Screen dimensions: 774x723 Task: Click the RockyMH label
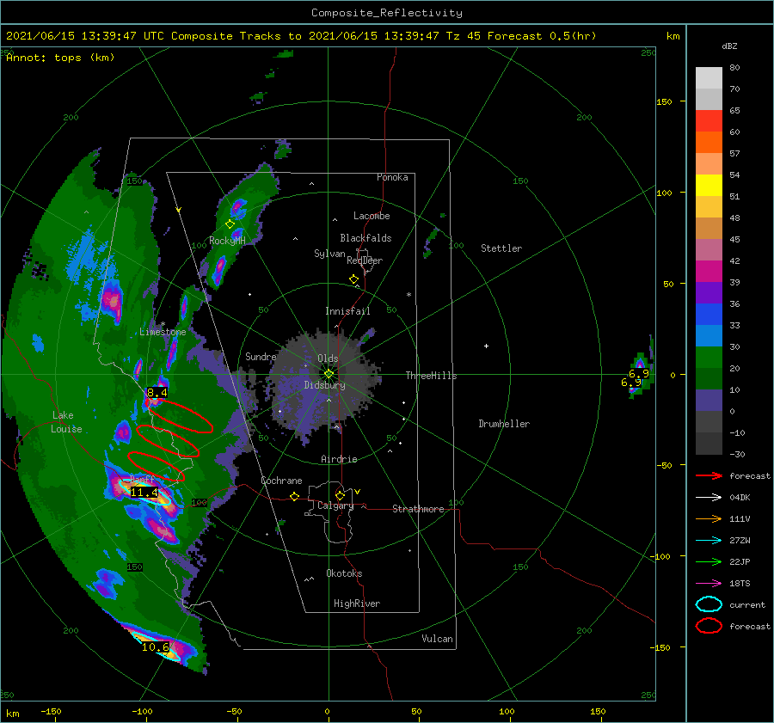click(x=227, y=241)
